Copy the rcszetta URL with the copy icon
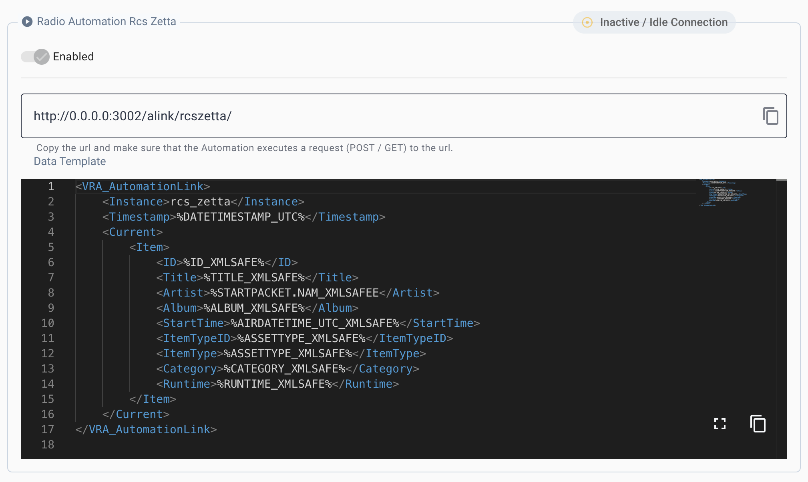Viewport: 808px width, 482px height. point(770,116)
